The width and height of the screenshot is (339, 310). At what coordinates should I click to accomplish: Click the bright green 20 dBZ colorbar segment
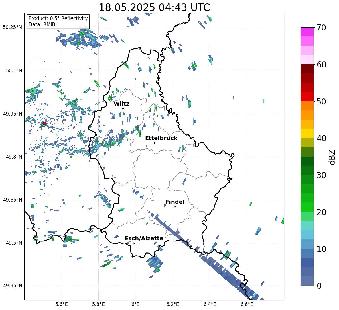coord(307,207)
